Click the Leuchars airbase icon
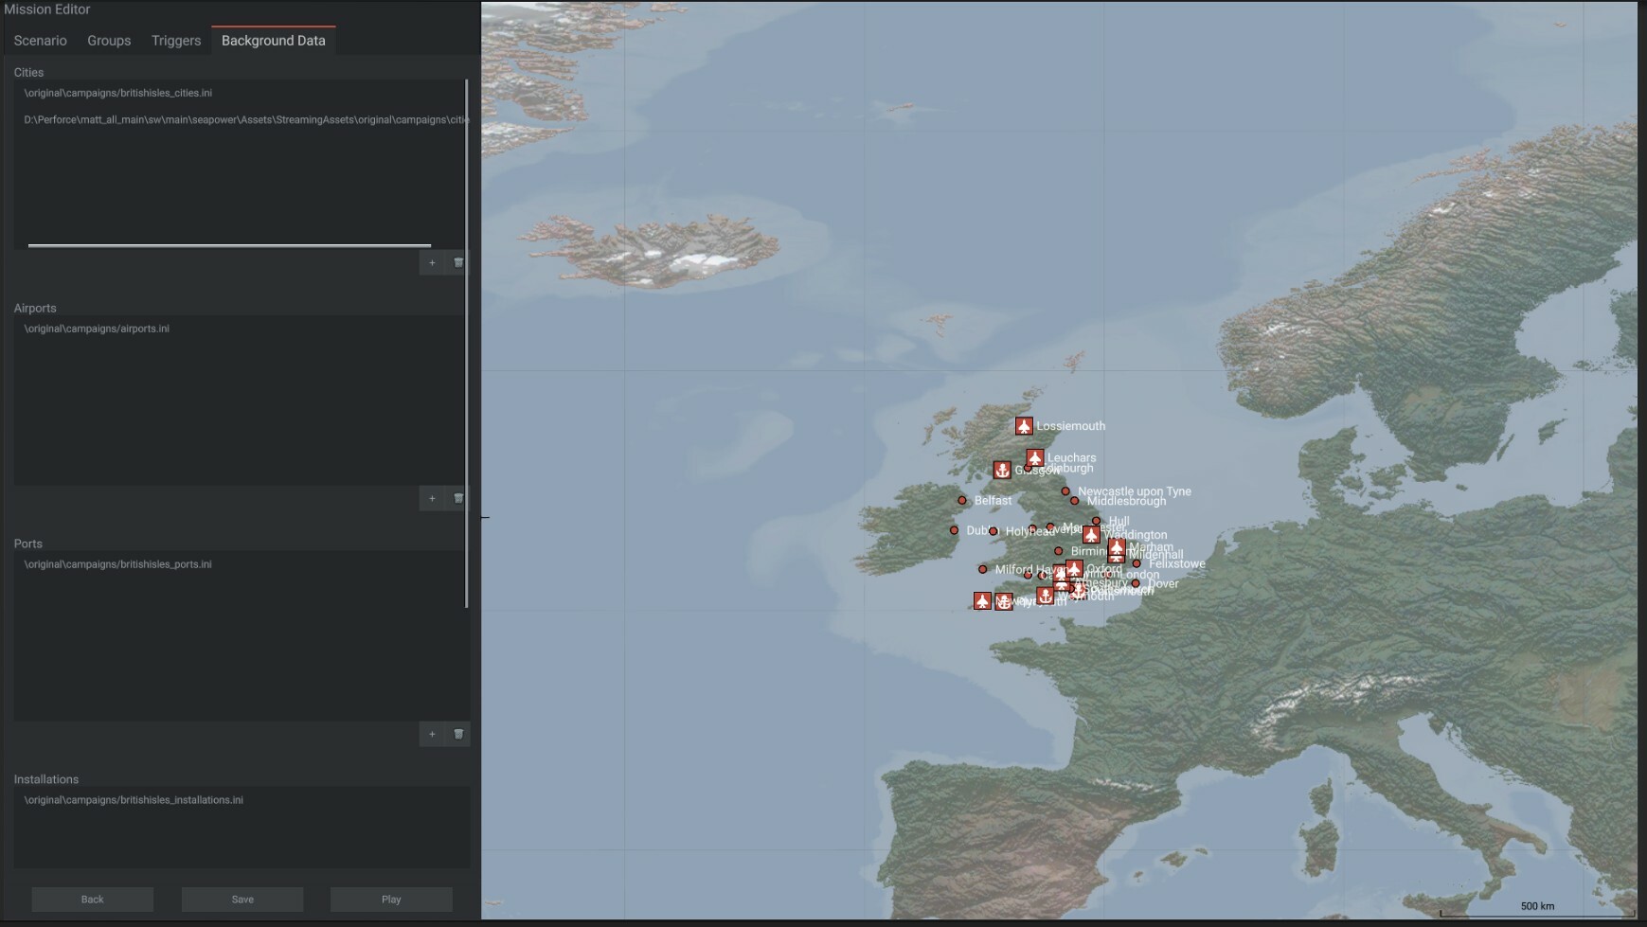This screenshot has width=1647, height=927. coord(1035,457)
